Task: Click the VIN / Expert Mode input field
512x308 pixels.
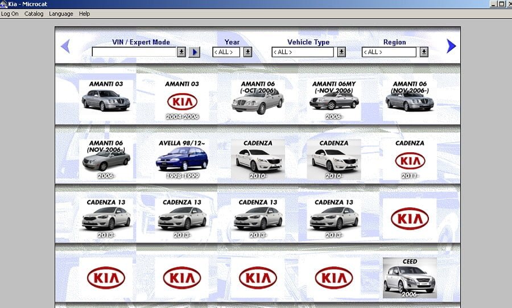Action: tap(134, 52)
